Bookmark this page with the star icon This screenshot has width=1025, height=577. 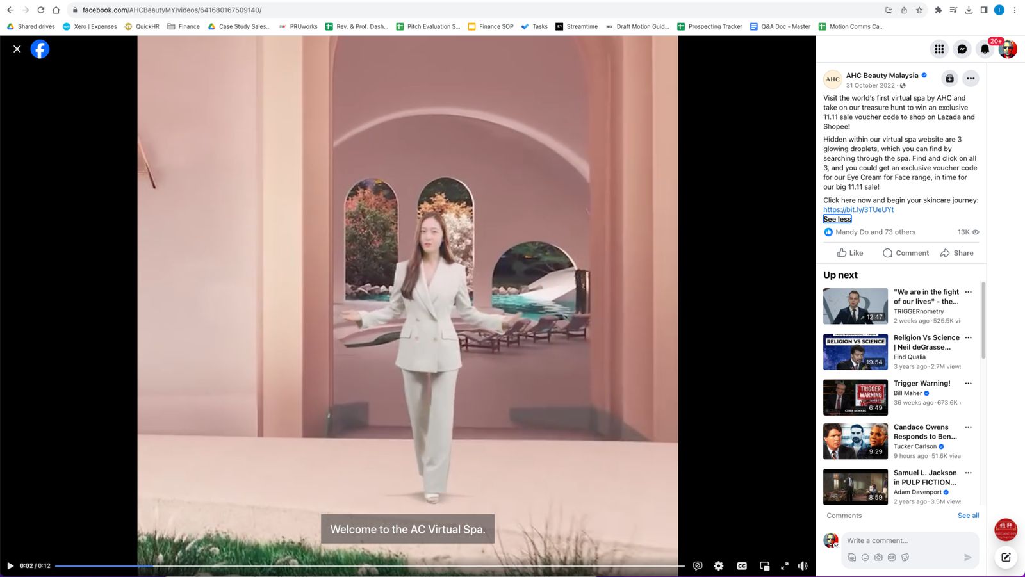(x=919, y=10)
